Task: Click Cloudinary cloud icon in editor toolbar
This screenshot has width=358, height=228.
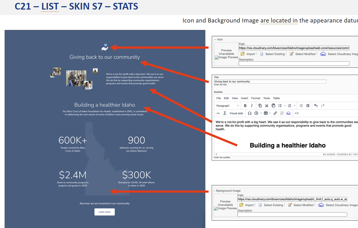Action: tap(288, 113)
